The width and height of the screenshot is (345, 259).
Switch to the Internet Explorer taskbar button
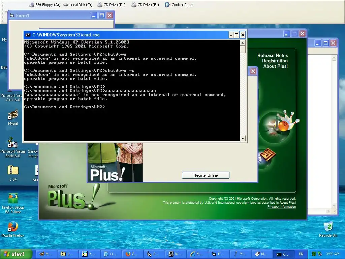197,254
